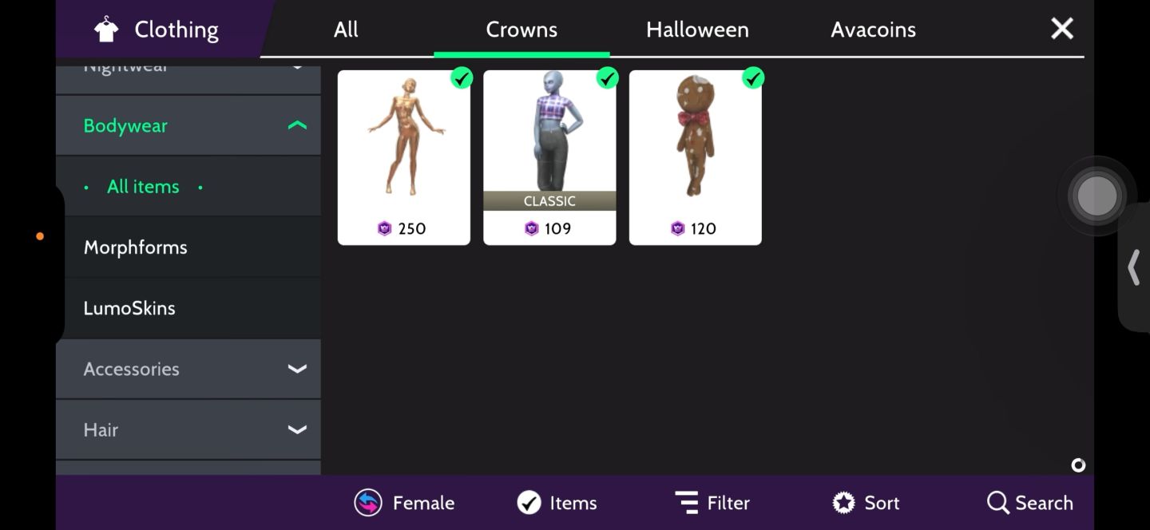
Task: Toggle the Items button label
Action: [573, 503]
